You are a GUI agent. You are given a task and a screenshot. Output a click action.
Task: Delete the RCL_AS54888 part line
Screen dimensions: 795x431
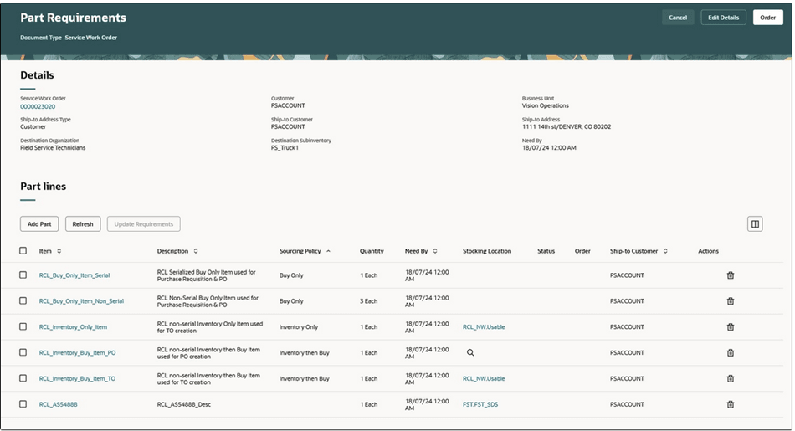730,404
